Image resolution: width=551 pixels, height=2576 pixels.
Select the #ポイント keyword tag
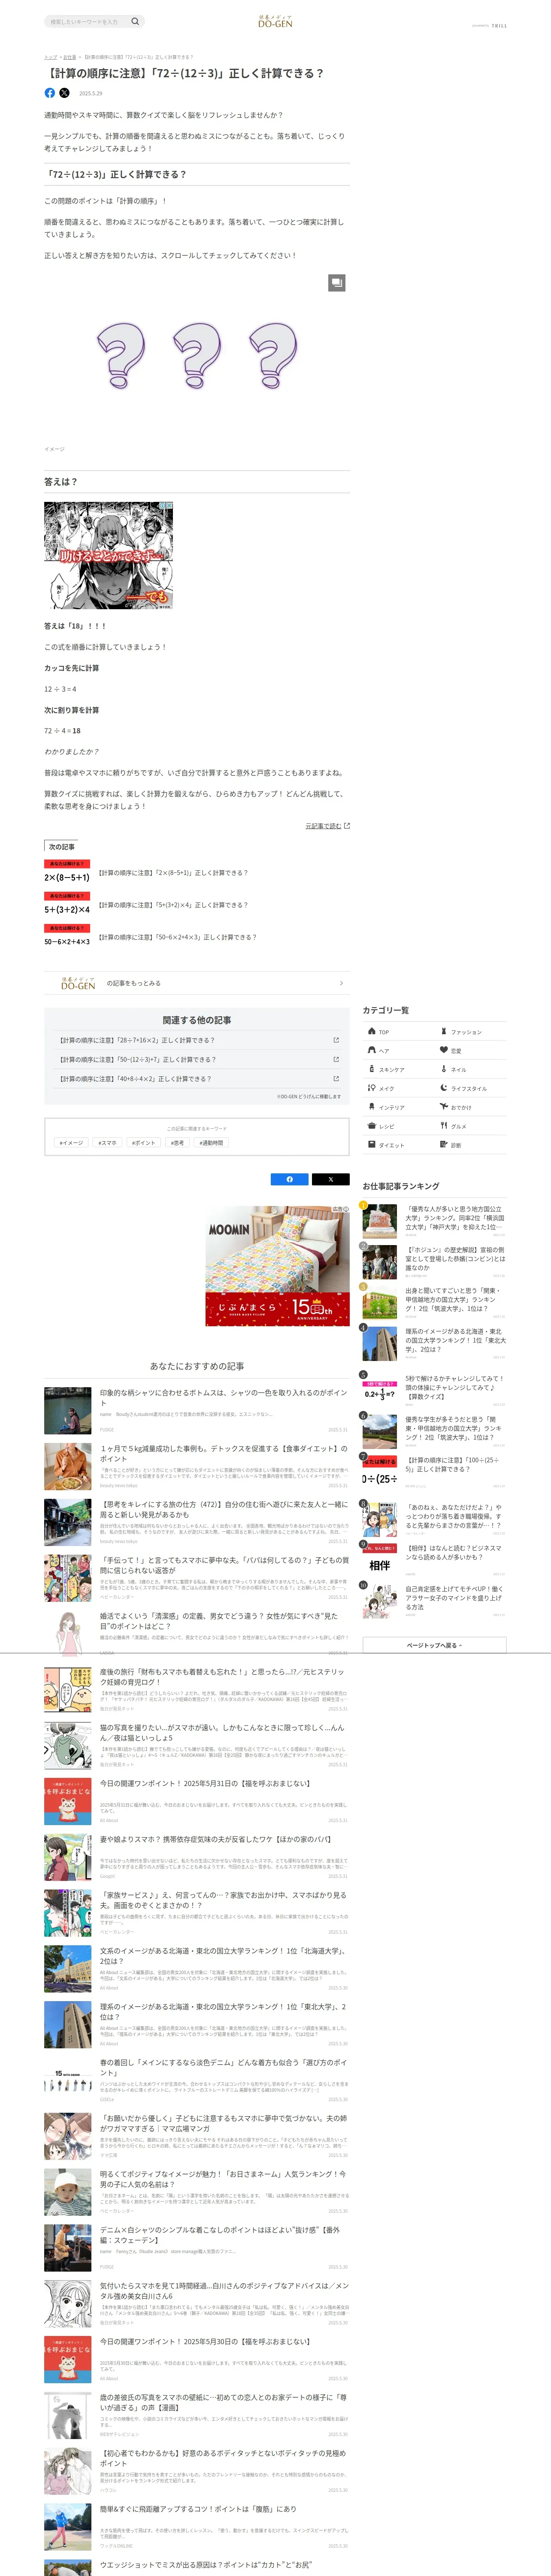pos(144,1142)
